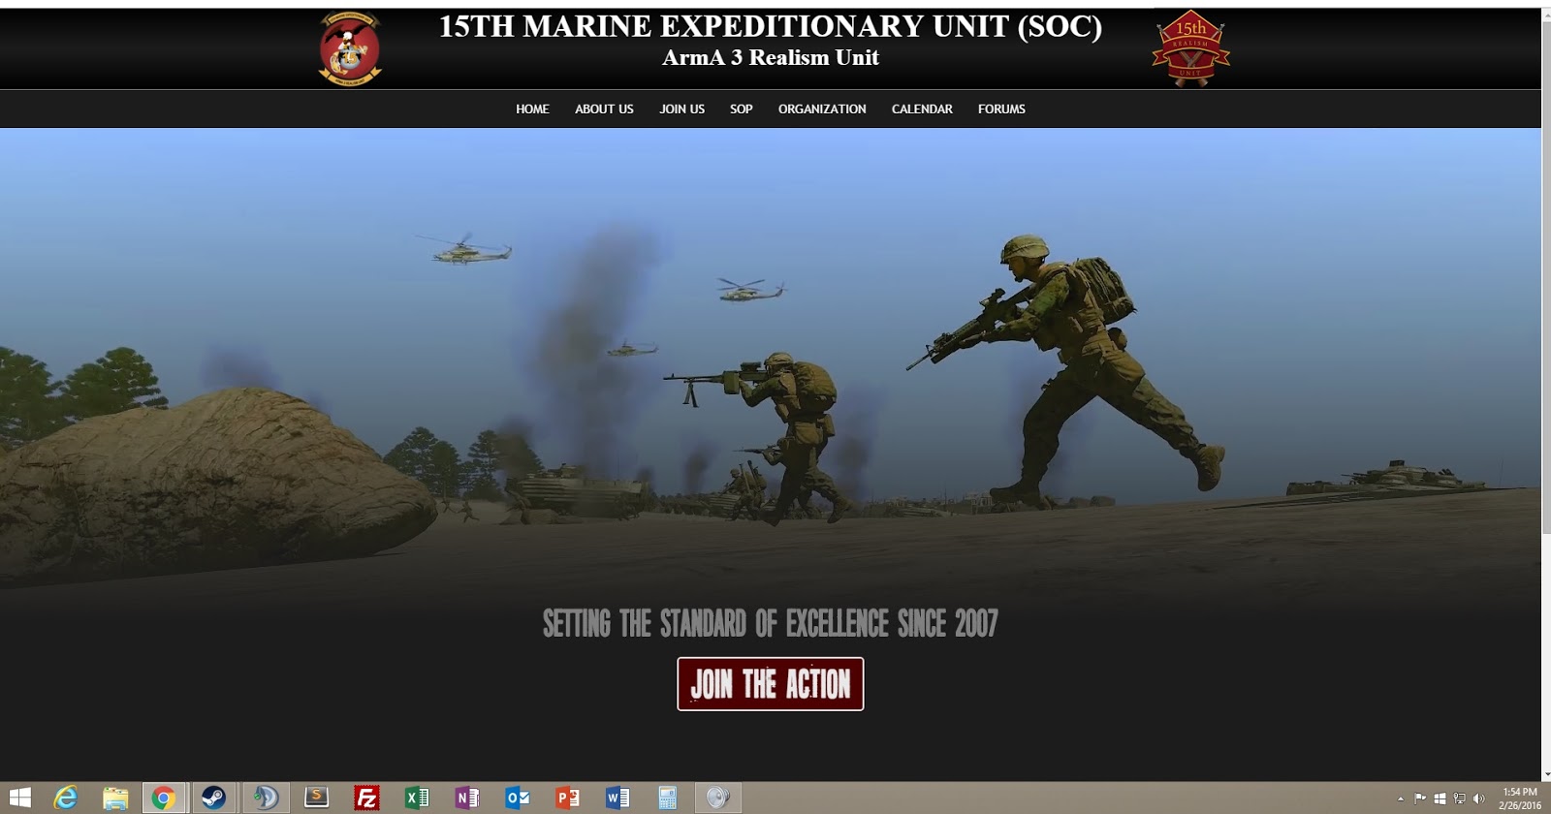Go to the HOME page
The image size is (1551, 814).
pos(532,110)
